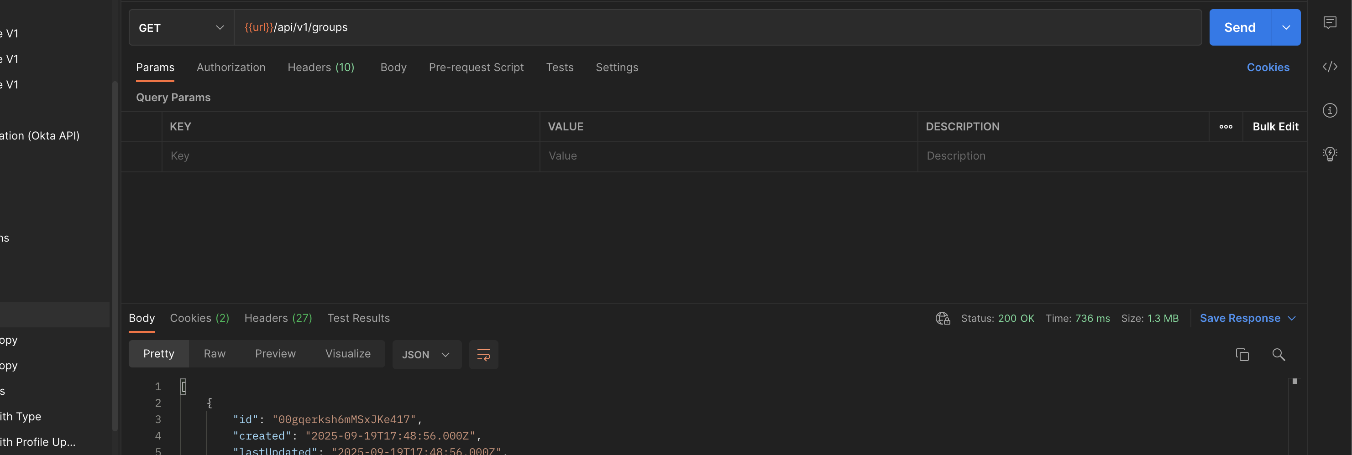This screenshot has width=1352, height=455.
Task: Select the Raw response view
Action: pos(215,354)
